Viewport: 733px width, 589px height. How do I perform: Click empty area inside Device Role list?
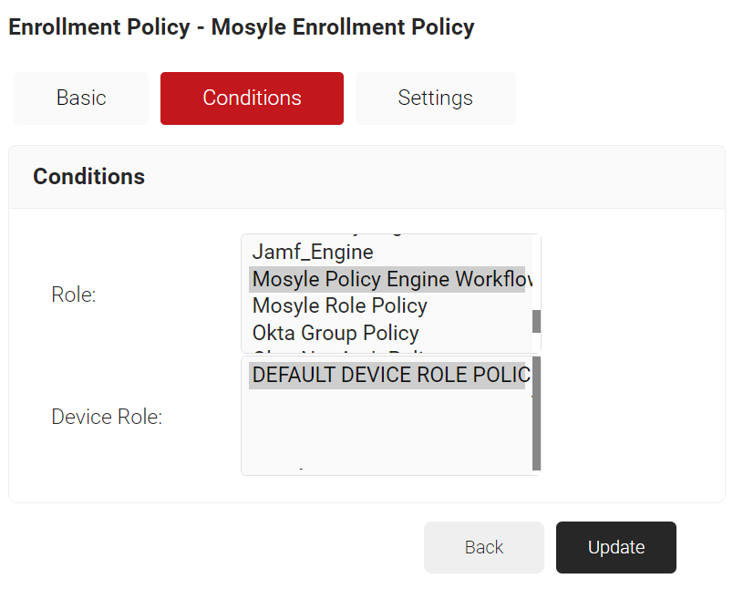click(x=387, y=430)
